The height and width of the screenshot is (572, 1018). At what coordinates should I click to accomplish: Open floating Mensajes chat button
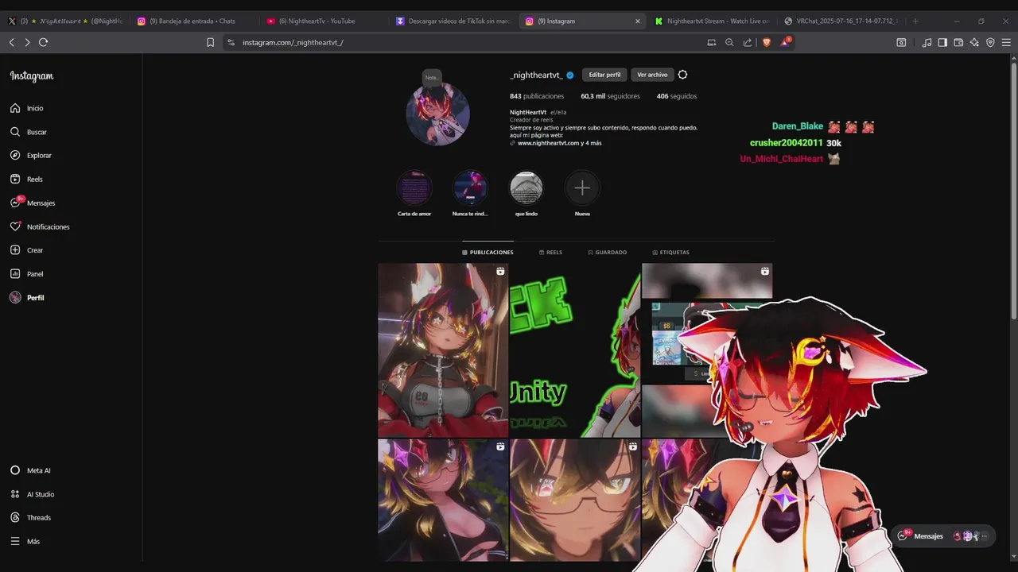[942, 536]
